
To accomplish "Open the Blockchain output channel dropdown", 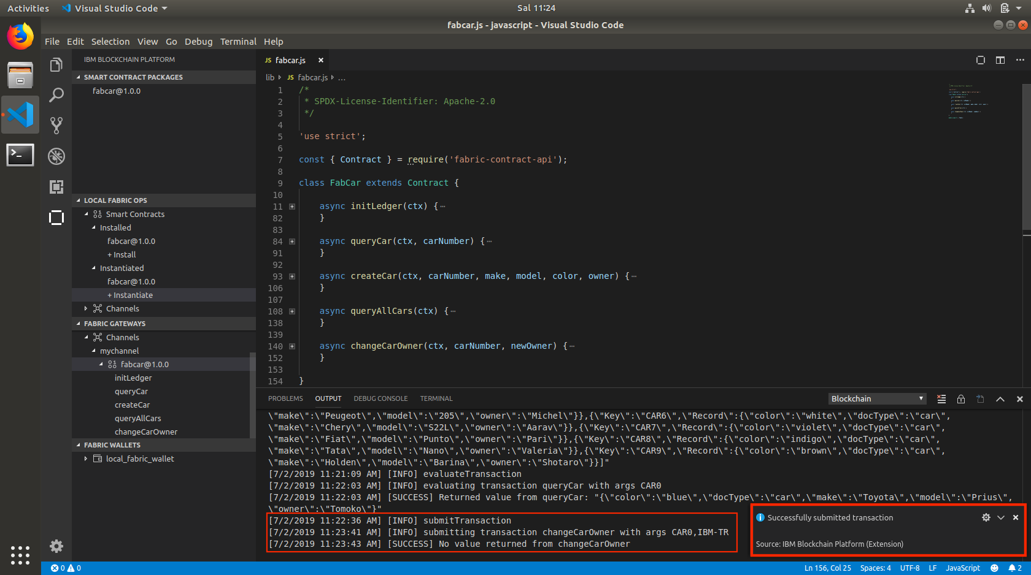I will coord(877,399).
